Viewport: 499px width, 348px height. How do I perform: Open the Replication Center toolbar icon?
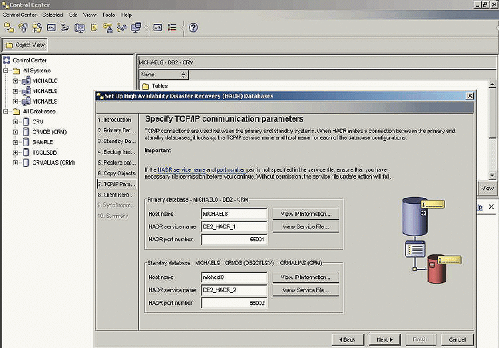[23, 28]
